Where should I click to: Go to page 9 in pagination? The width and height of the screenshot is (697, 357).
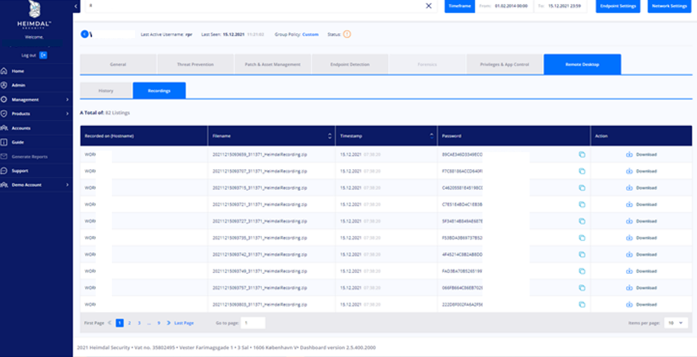click(x=158, y=322)
